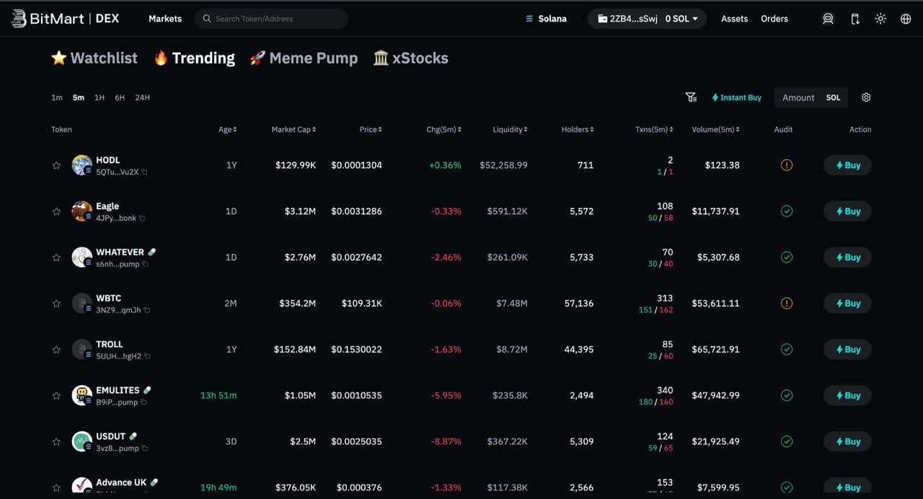Sort by Txns(5m) column
The height and width of the screenshot is (499, 923).
654,130
